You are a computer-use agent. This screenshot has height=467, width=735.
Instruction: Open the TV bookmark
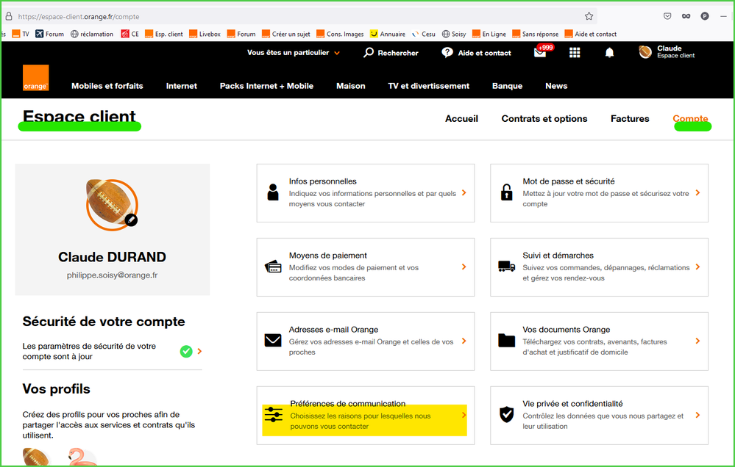click(x=21, y=34)
